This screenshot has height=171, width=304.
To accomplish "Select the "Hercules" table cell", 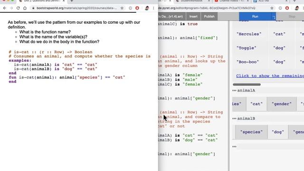I will tap(249, 34).
